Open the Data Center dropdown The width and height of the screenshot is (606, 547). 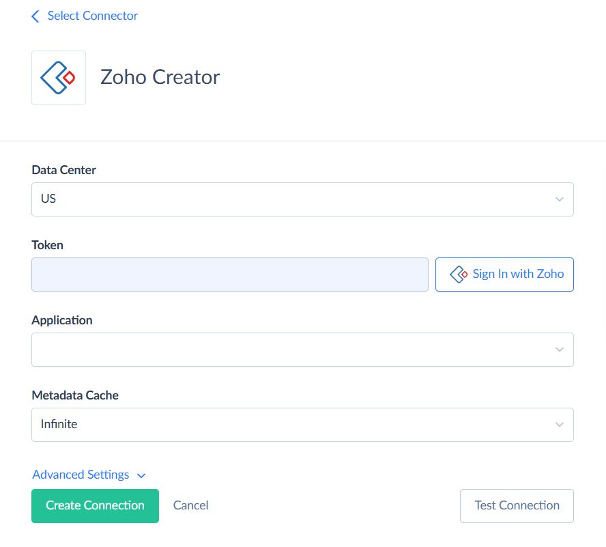(x=302, y=199)
